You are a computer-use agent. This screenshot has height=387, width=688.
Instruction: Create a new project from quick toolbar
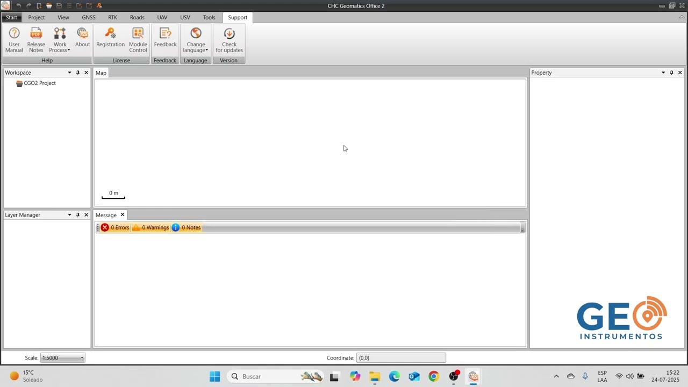click(39, 5)
